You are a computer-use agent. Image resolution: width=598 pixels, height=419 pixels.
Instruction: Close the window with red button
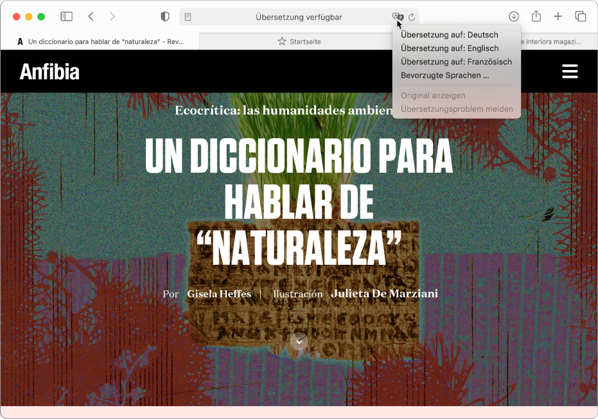[17, 17]
